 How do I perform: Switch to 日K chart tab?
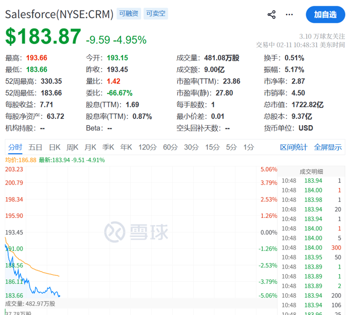click(54, 147)
